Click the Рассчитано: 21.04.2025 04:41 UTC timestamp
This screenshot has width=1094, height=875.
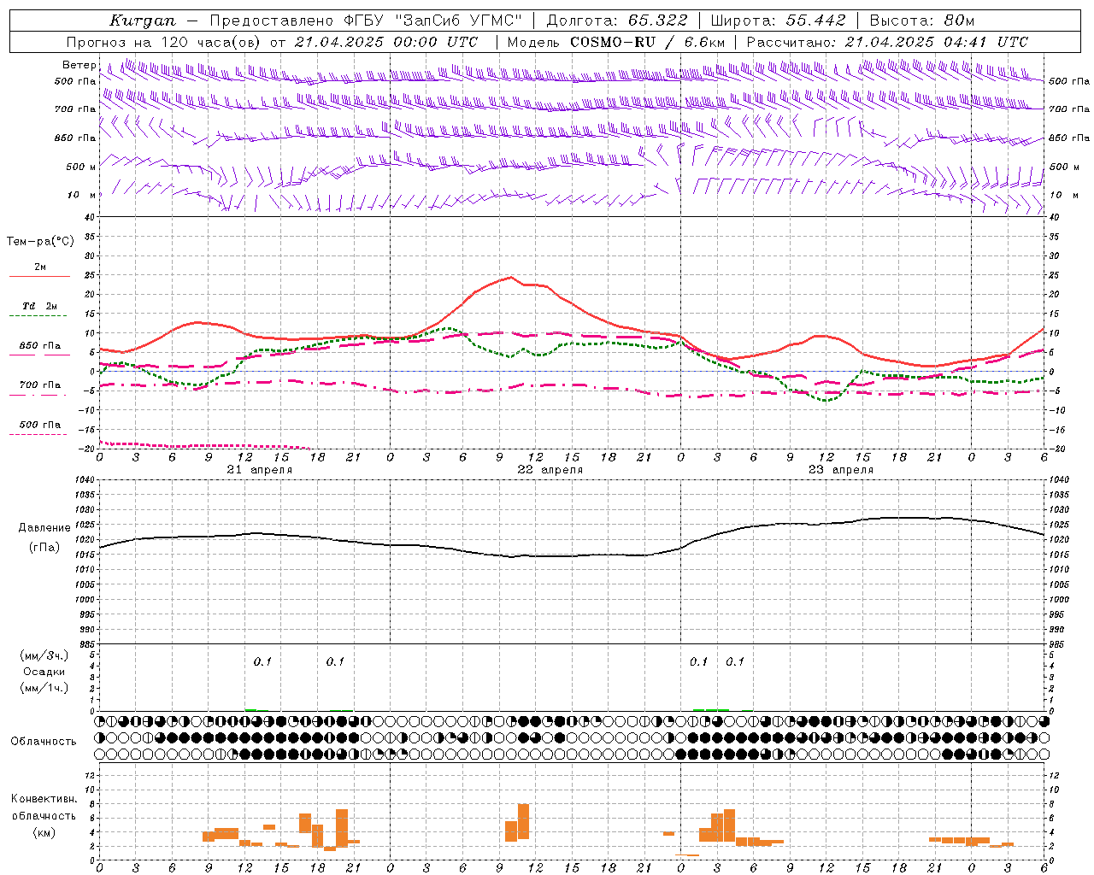pyautogui.click(x=887, y=42)
